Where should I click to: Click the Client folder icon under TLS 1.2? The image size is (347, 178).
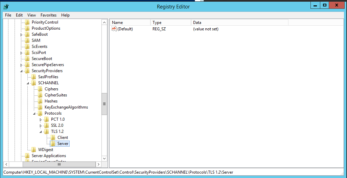[53, 138]
